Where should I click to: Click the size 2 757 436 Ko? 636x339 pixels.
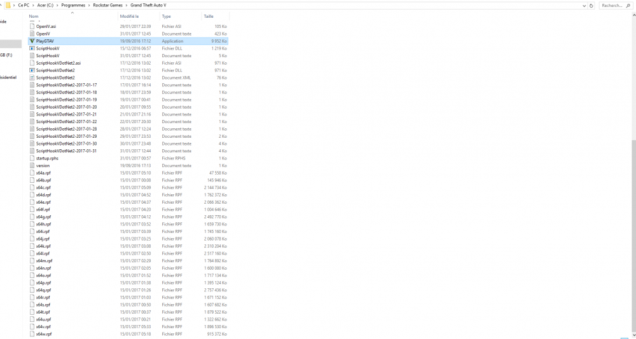pos(216,290)
